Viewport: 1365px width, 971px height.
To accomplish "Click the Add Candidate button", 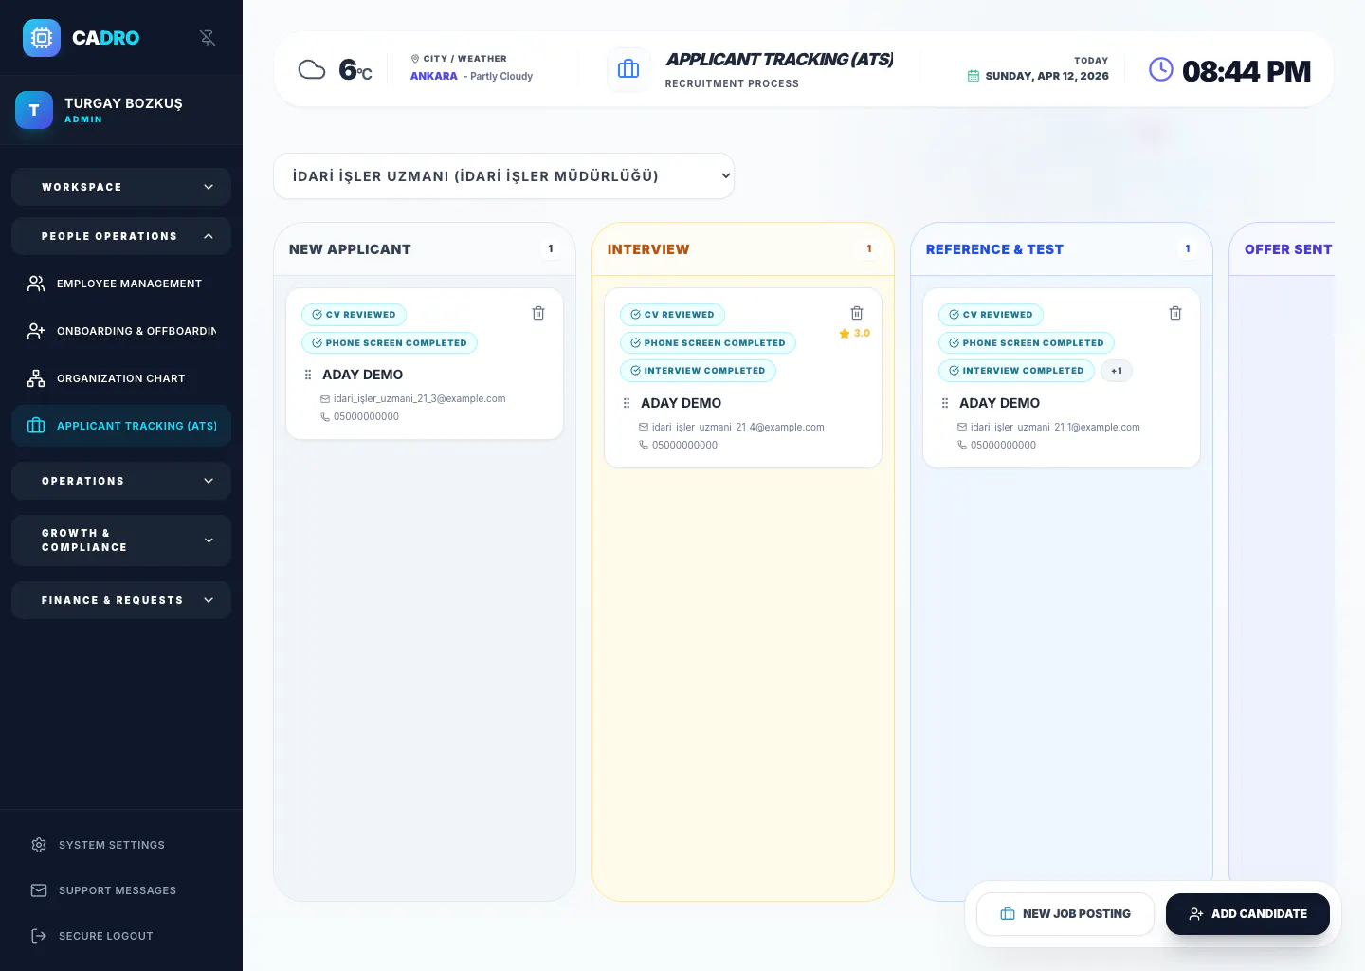I will 1247,914.
